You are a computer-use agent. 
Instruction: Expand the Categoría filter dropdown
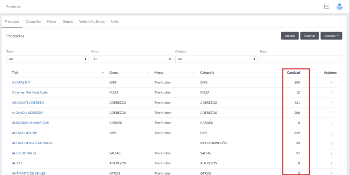click(x=216, y=59)
